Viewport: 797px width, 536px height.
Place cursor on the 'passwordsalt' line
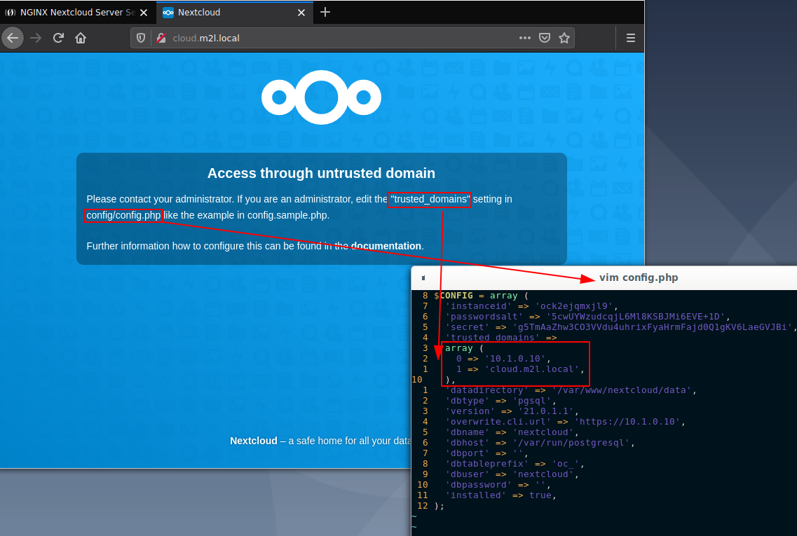pos(587,317)
